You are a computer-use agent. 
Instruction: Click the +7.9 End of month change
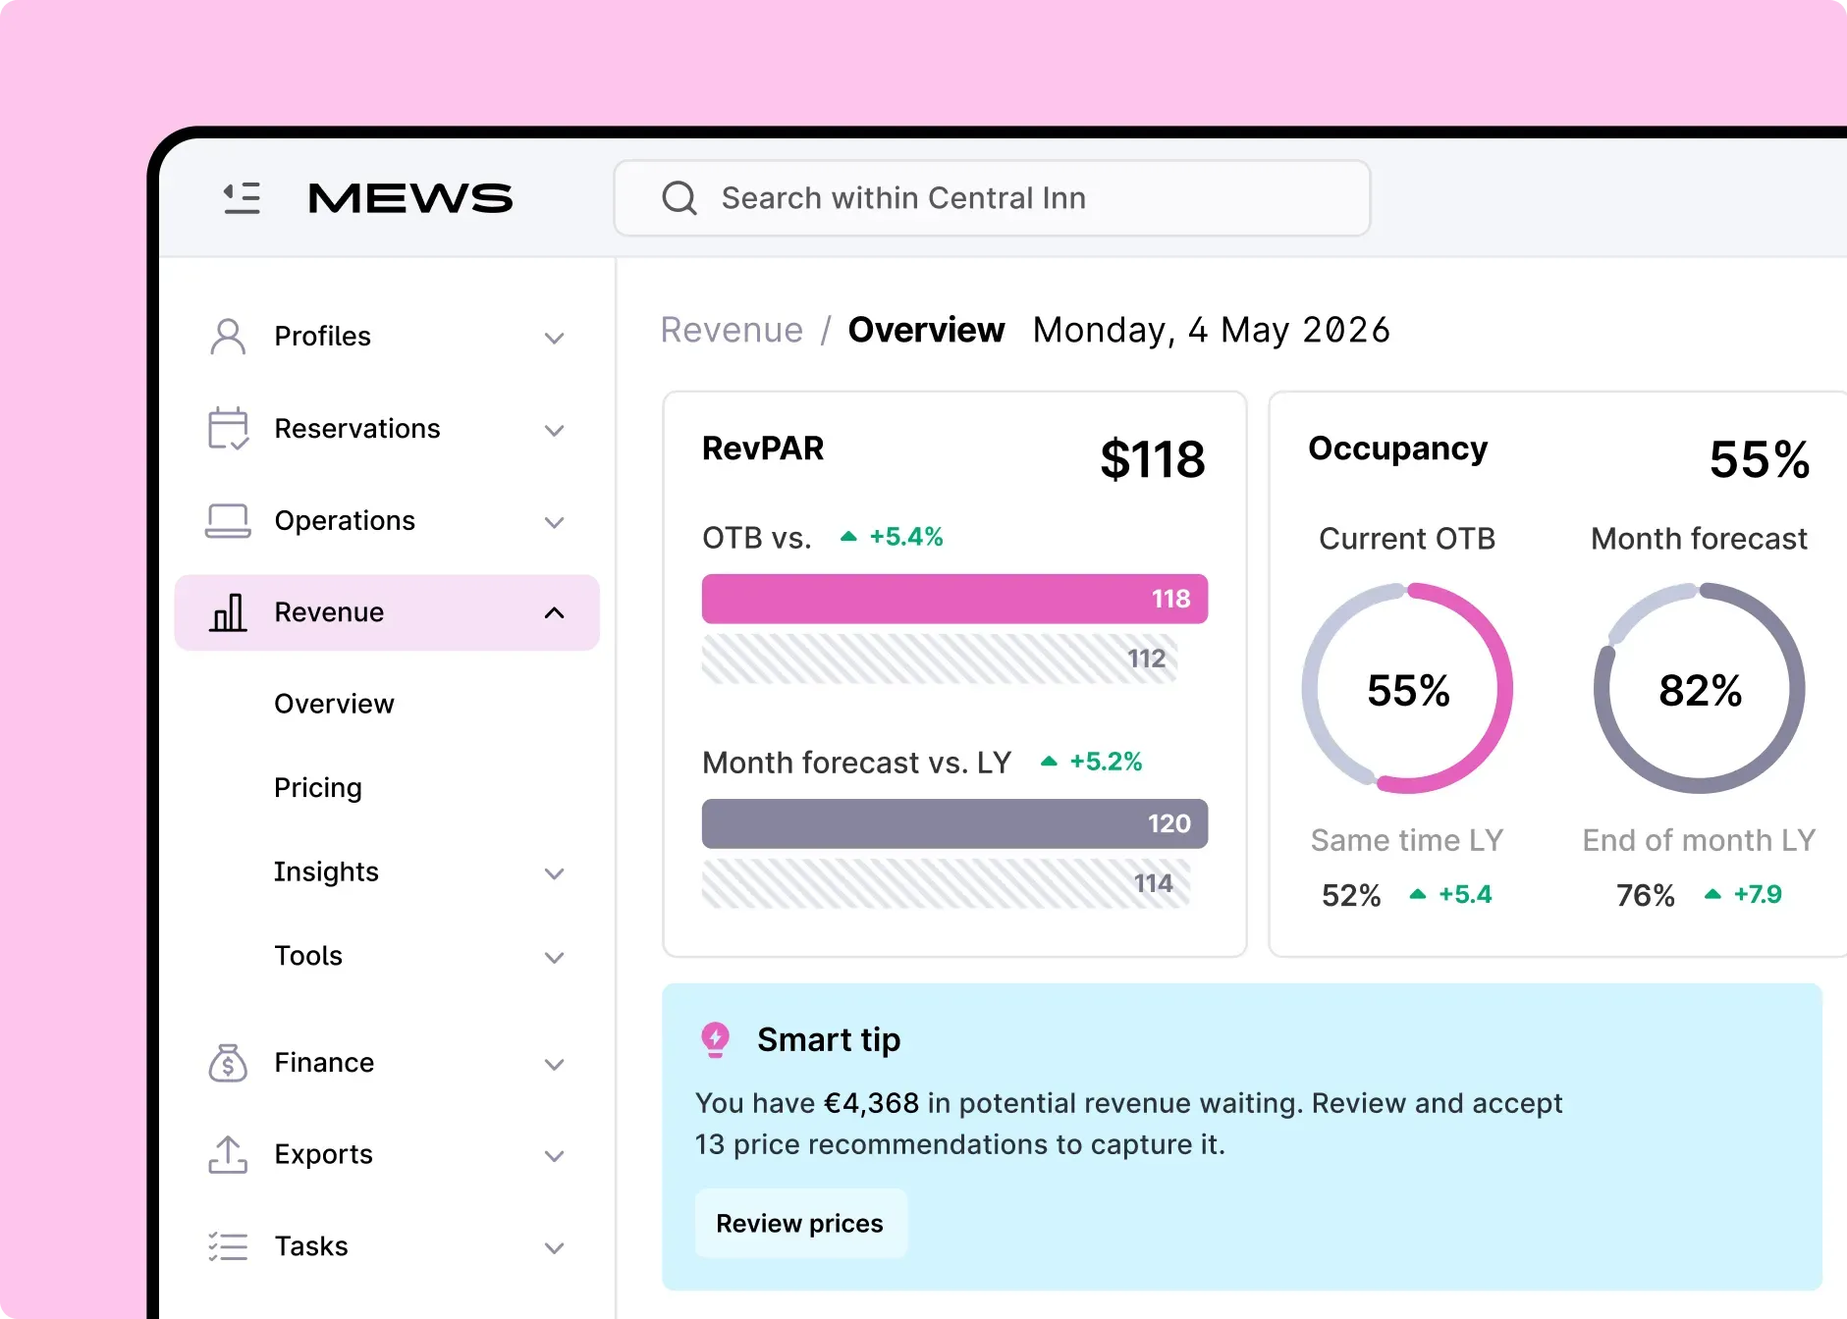pos(1744,894)
